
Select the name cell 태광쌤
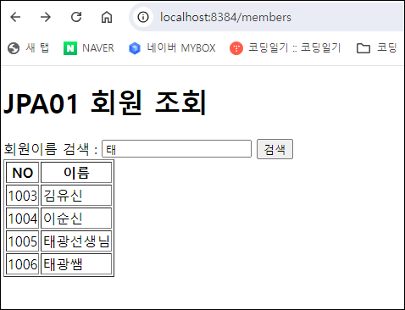tap(76, 264)
